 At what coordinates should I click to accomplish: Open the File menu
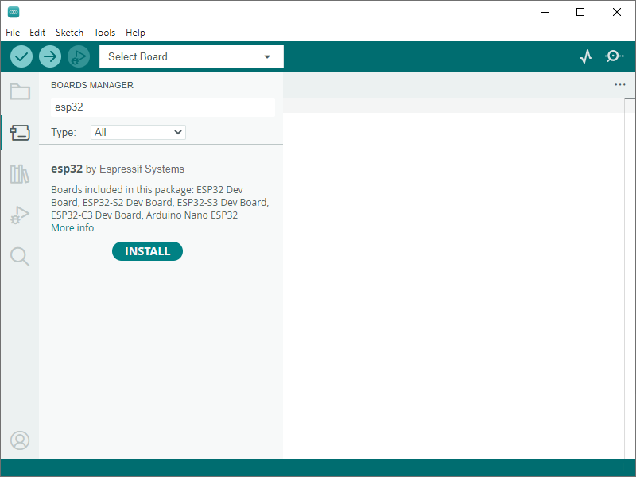[13, 33]
